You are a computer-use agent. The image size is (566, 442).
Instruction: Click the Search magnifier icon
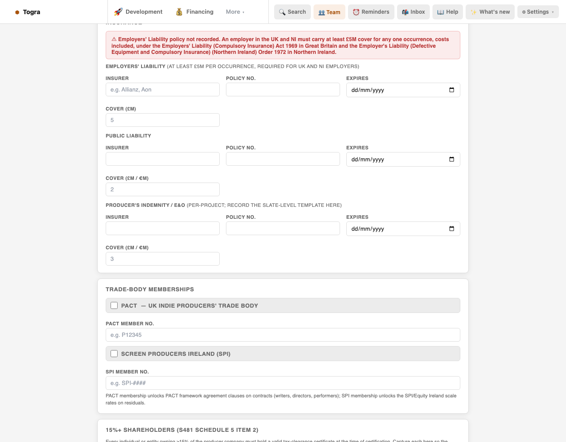coord(282,12)
